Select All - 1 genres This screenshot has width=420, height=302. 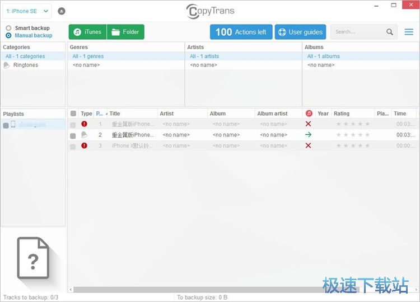tap(126, 56)
